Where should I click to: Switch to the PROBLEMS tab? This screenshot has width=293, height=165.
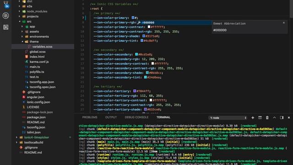90,117
